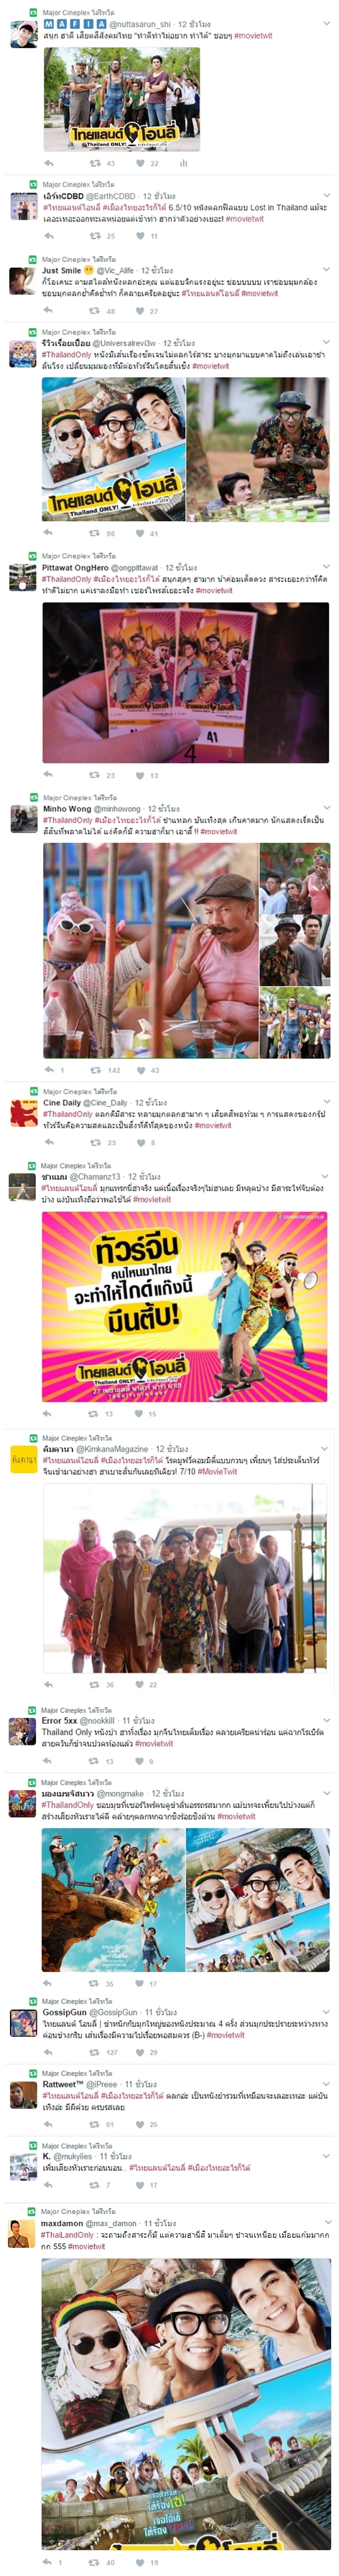Expand options chevron on @EarthCDBD tweet

pyautogui.click(x=325, y=195)
